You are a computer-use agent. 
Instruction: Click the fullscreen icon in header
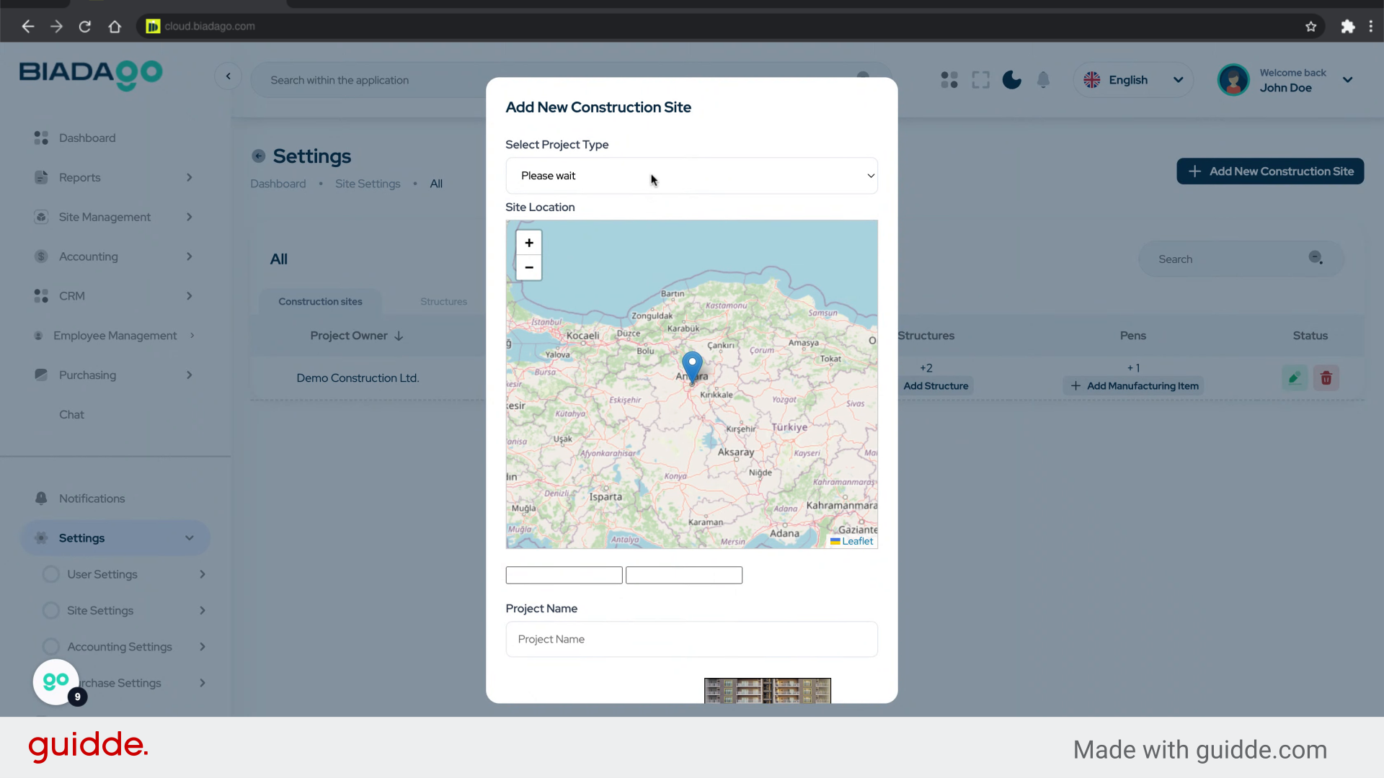980,80
